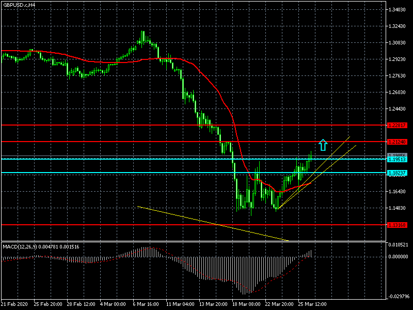Image resolution: width=413 pixels, height=310 pixels.
Task: Click the cyan 1.19513 price label
Action: tap(397, 160)
